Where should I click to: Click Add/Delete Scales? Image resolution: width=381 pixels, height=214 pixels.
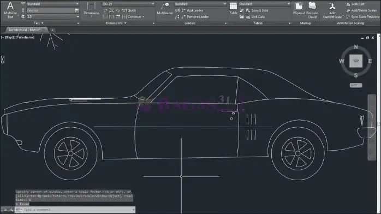[x=361, y=10]
